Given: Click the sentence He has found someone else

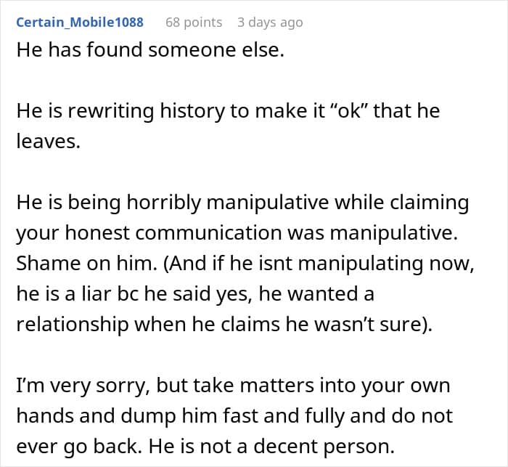Looking at the screenshot, I should coord(150,50).
